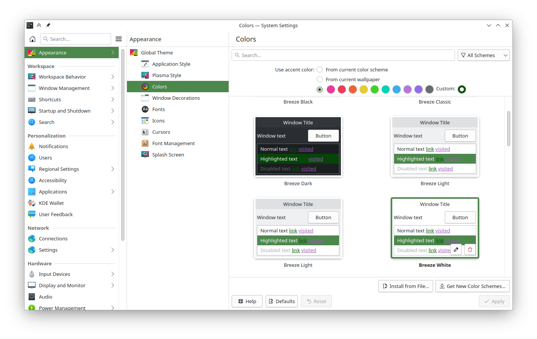Click the Workspace Behavior icon
The height and width of the screenshot is (339, 537).
[x=32, y=77]
